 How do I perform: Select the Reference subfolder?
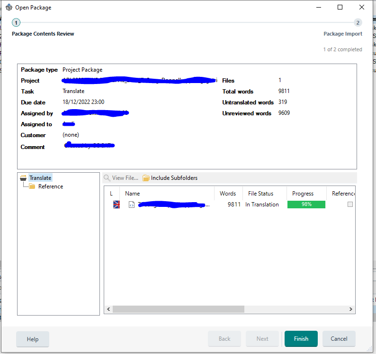pos(51,186)
